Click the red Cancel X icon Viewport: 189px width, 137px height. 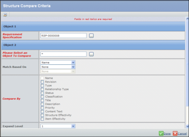pos(175,133)
